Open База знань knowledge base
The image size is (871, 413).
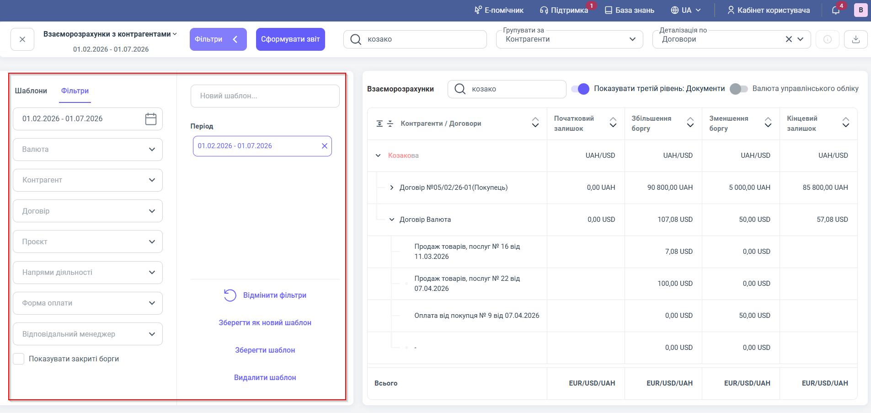click(629, 10)
